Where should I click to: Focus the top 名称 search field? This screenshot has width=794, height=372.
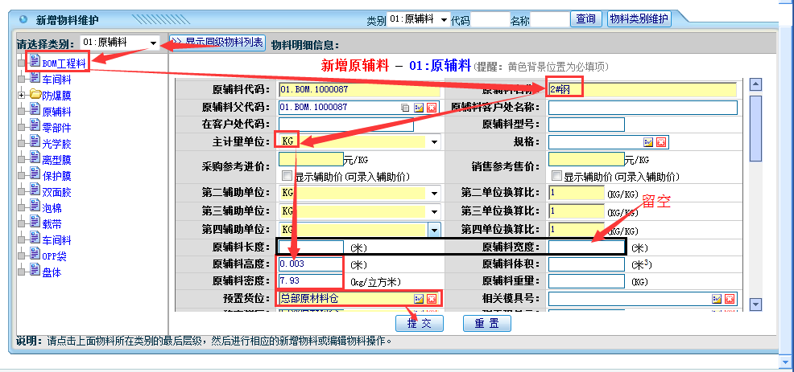[550, 20]
